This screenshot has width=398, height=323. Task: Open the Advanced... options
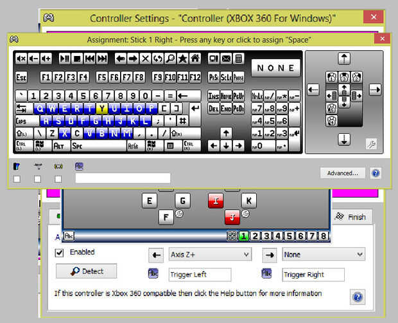[343, 173]
